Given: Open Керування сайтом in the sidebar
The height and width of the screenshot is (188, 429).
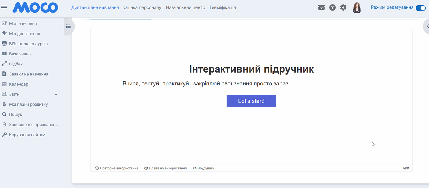Looking at the screenshot, I should (27, 135).
